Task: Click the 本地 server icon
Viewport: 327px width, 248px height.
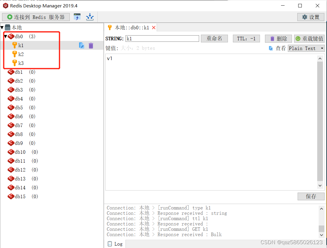Action: point(7,28)
